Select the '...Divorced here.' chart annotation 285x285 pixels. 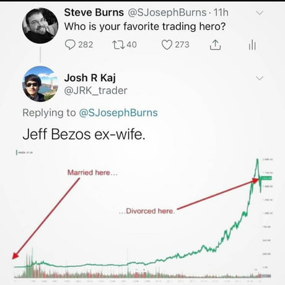(147, 211)
